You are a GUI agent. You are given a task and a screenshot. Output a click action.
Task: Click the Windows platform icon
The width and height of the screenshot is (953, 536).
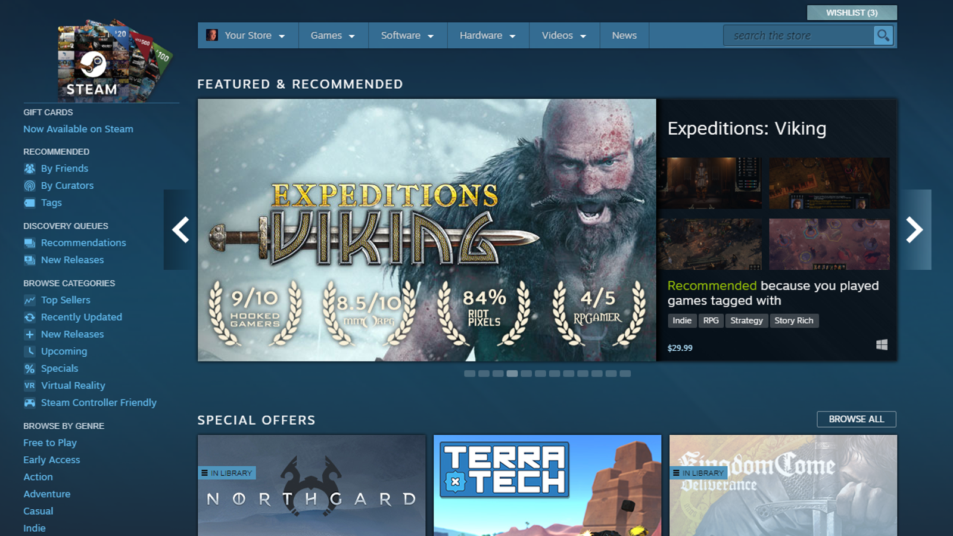click(x=882, y=345)
